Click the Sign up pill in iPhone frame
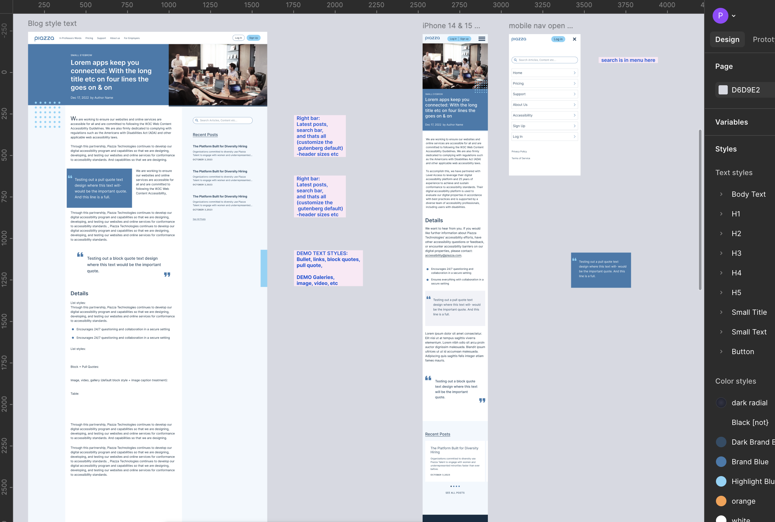The width and height of the screenshot is (775, 522). pos(464,39)
